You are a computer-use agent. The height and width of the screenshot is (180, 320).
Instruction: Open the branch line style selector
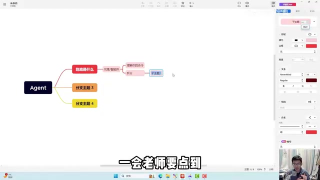(x=291, y=126)
